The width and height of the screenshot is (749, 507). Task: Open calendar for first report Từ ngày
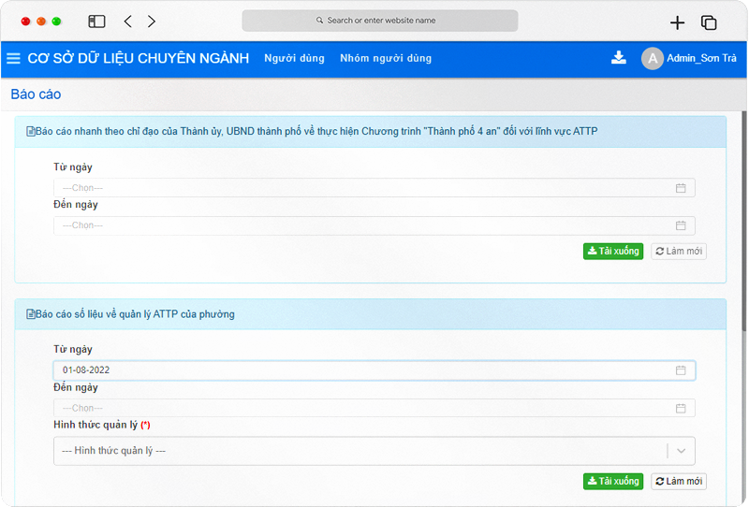click(x=681, y=188)
